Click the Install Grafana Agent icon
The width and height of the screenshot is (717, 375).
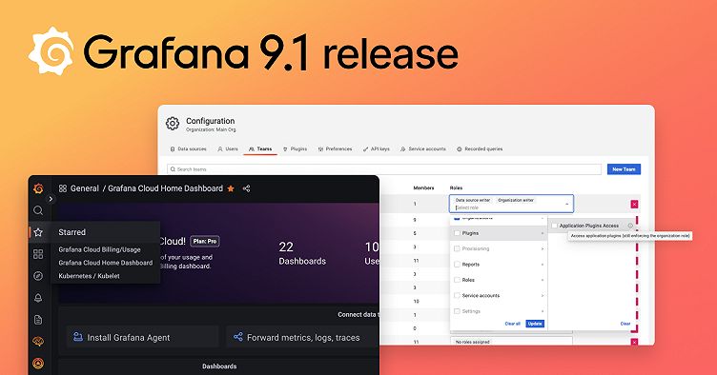(x=78, y=337)
